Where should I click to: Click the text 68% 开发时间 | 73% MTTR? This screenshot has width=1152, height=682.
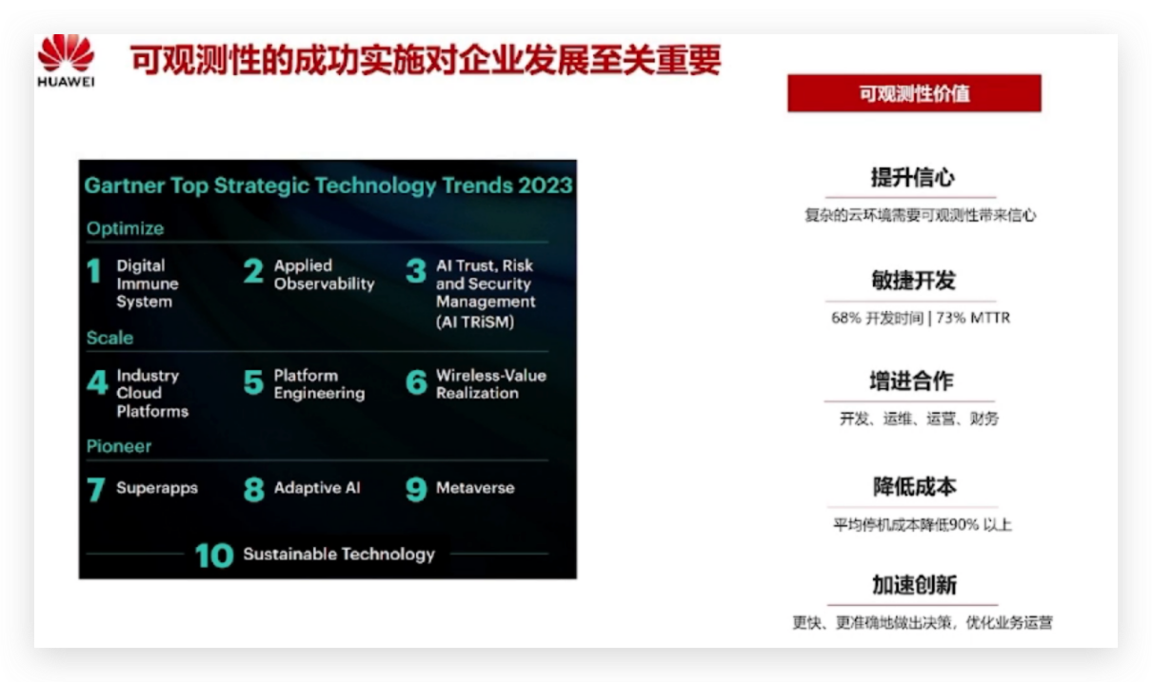920,319
